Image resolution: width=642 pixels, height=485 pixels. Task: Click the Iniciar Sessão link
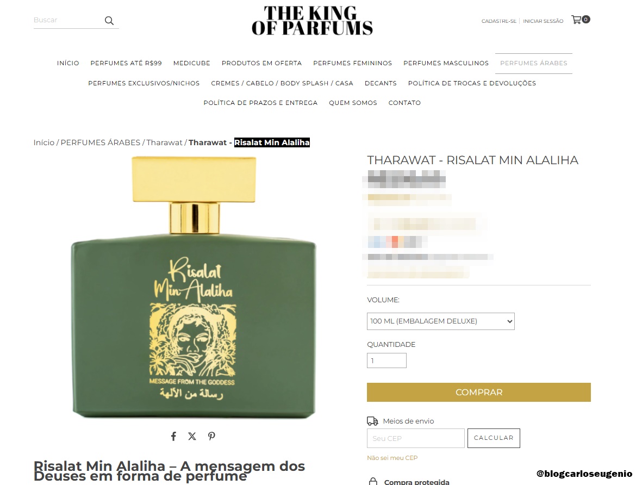543,21
